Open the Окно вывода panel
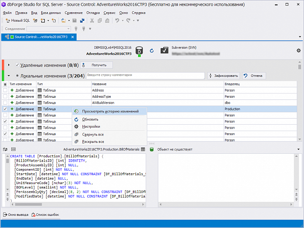This screenshot has width=304, height=228. 16,215
